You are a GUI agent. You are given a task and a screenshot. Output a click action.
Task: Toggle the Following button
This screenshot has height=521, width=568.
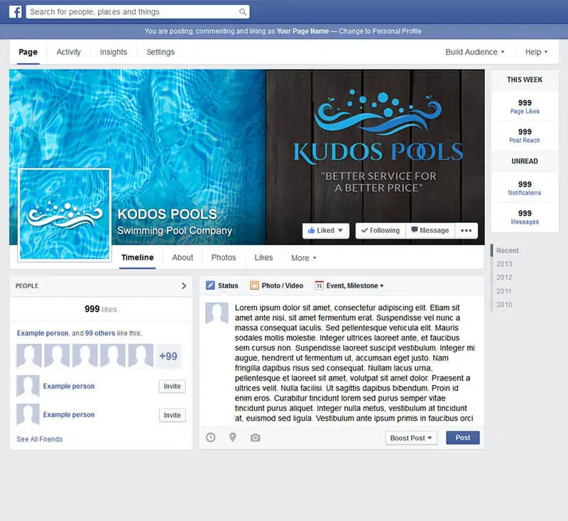(x=378, y=231)
